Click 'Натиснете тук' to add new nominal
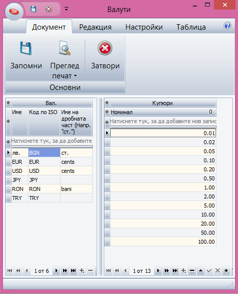 pyautogui.click(x=163, y=121)
